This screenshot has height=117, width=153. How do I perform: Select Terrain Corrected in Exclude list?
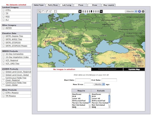coord(100,103)
